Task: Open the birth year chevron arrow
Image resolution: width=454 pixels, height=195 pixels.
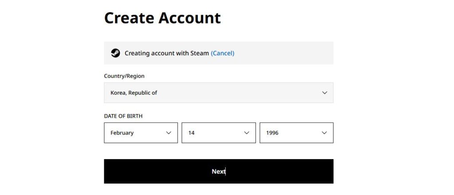Action: click(x=324, y=133)
